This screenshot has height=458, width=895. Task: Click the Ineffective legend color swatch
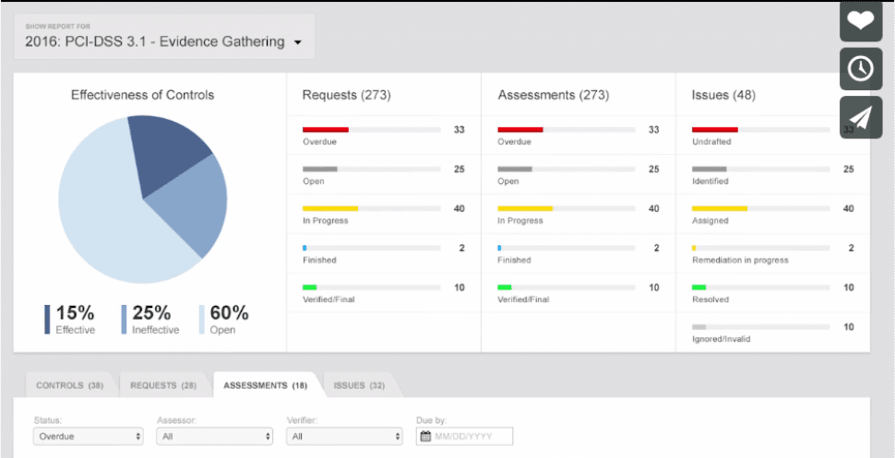(x=124, y=320)
